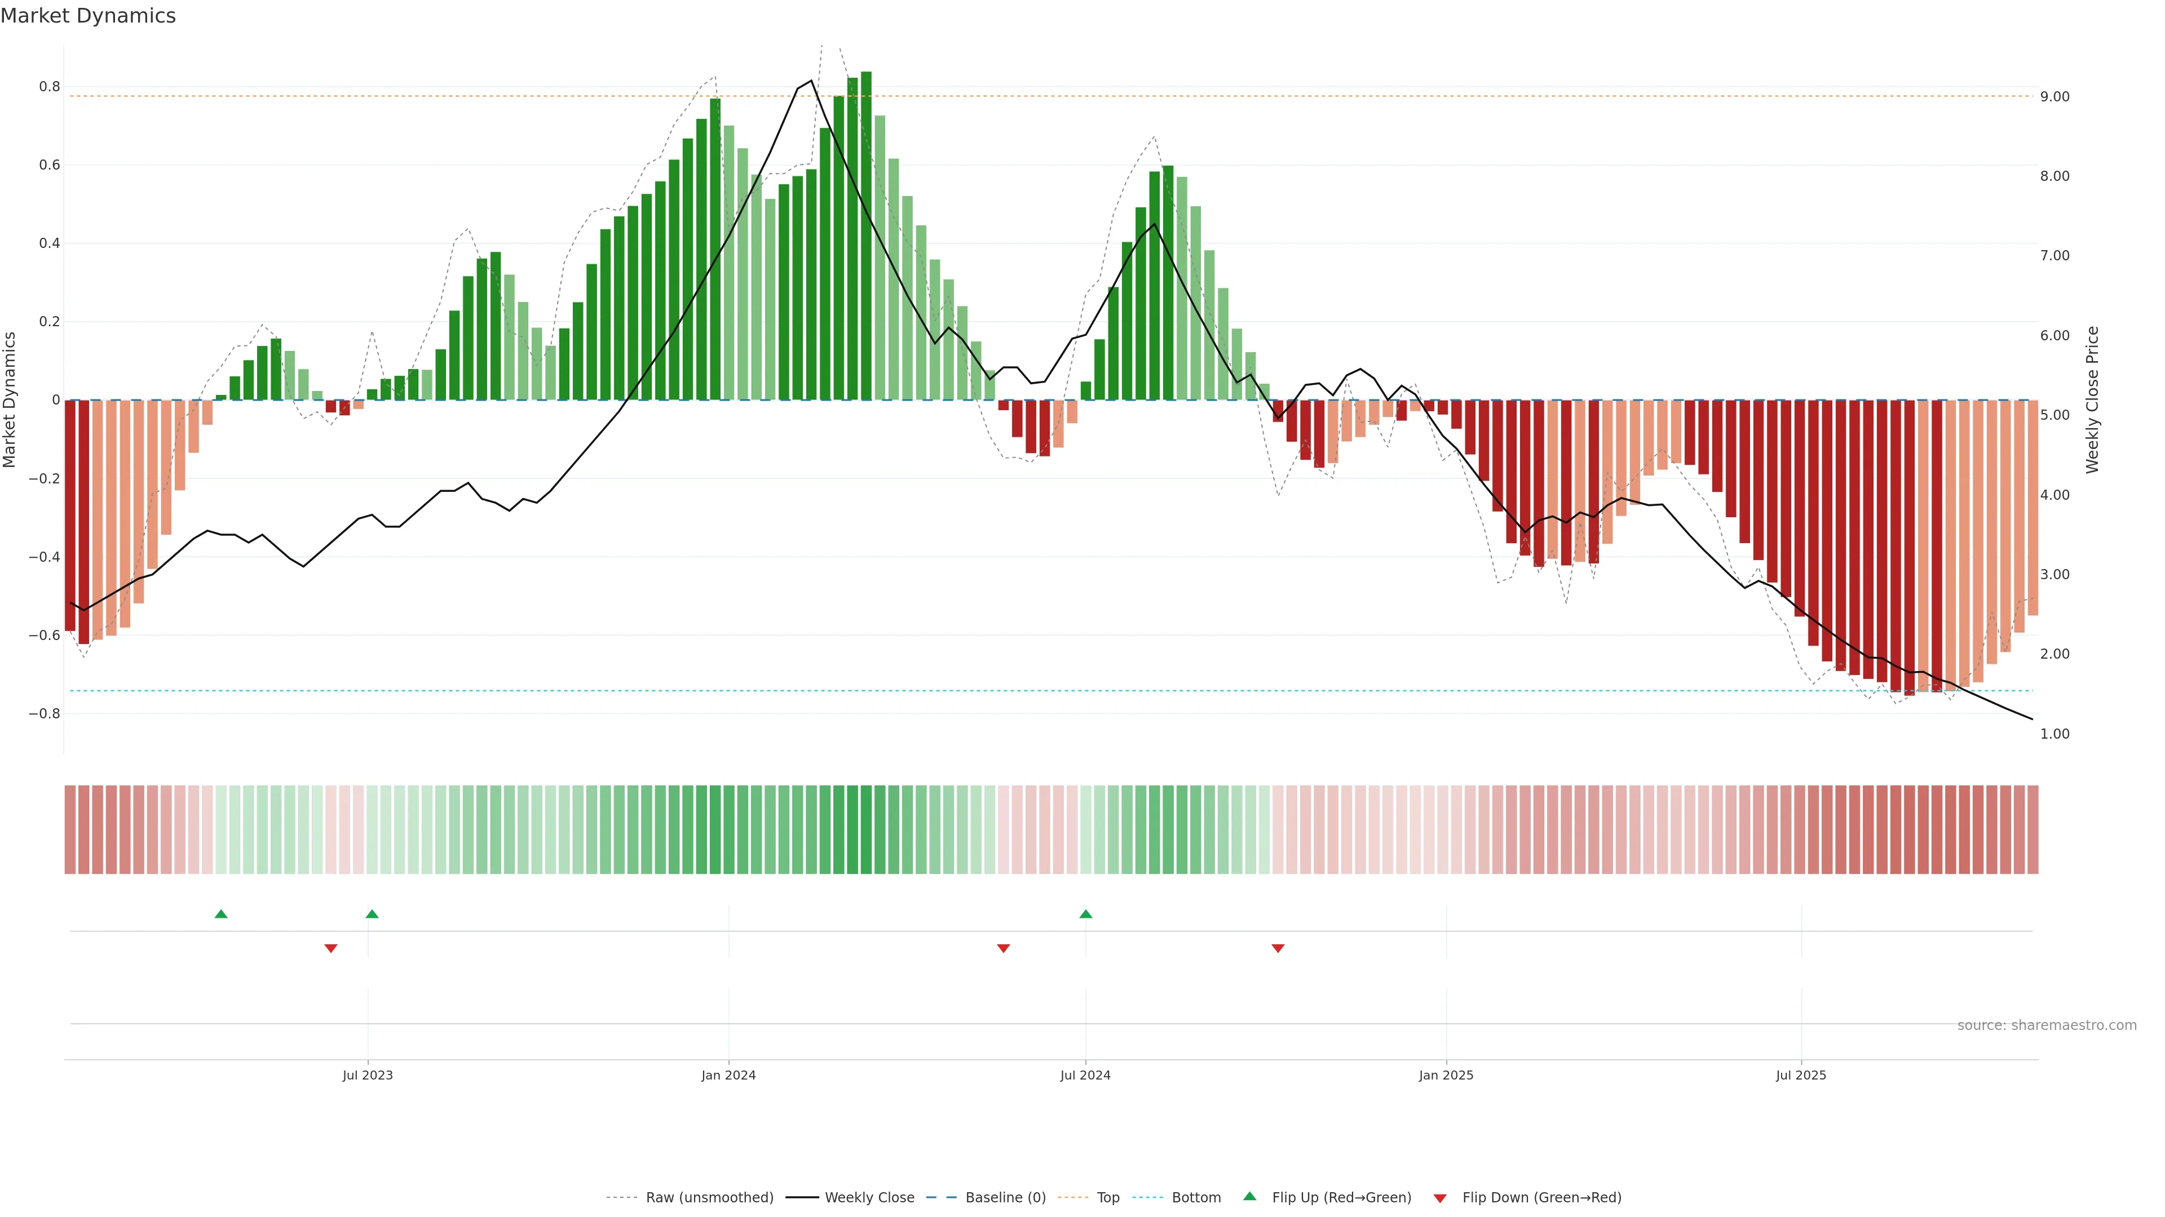Toggle Weekly Close series in legend
Screen dimensions: 2165x1217
pos(869,1198)
